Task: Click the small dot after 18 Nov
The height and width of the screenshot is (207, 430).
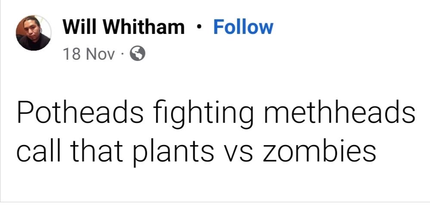Action: coord(122,55)
